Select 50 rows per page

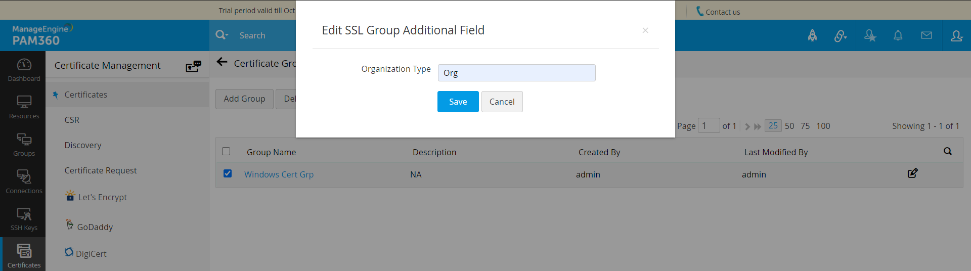pos(789,126)
